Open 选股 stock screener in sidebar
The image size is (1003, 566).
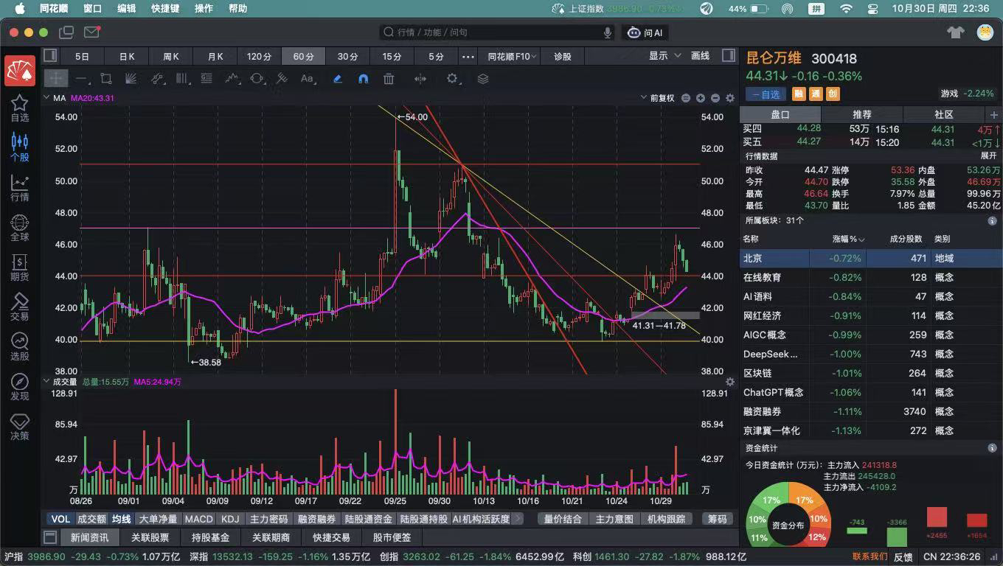tap(20, 347)
